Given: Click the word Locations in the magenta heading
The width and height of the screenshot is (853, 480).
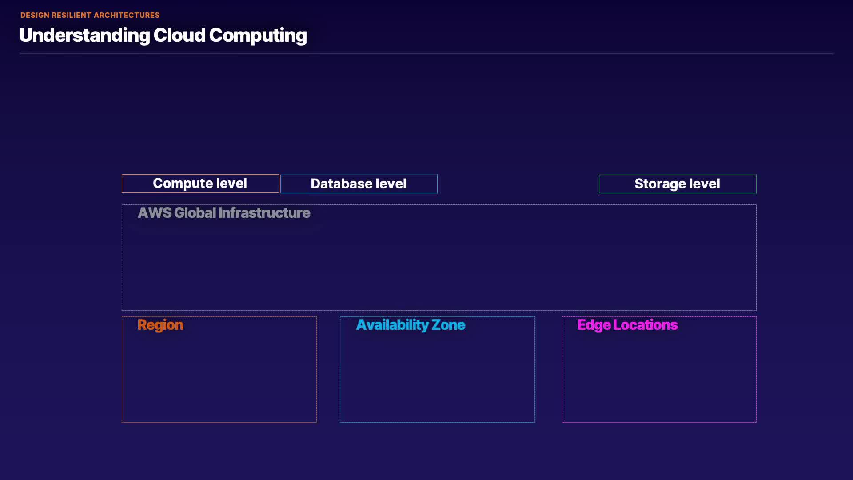Looking at the screenshot, I should 645,325.
